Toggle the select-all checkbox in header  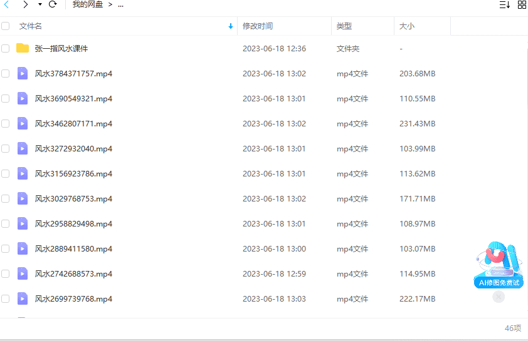(6, 26)
